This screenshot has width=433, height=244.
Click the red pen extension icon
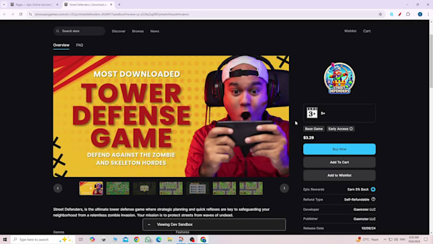400,14
